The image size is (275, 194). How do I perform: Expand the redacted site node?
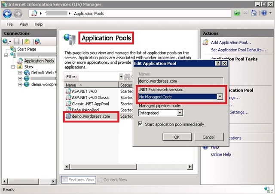20,78
